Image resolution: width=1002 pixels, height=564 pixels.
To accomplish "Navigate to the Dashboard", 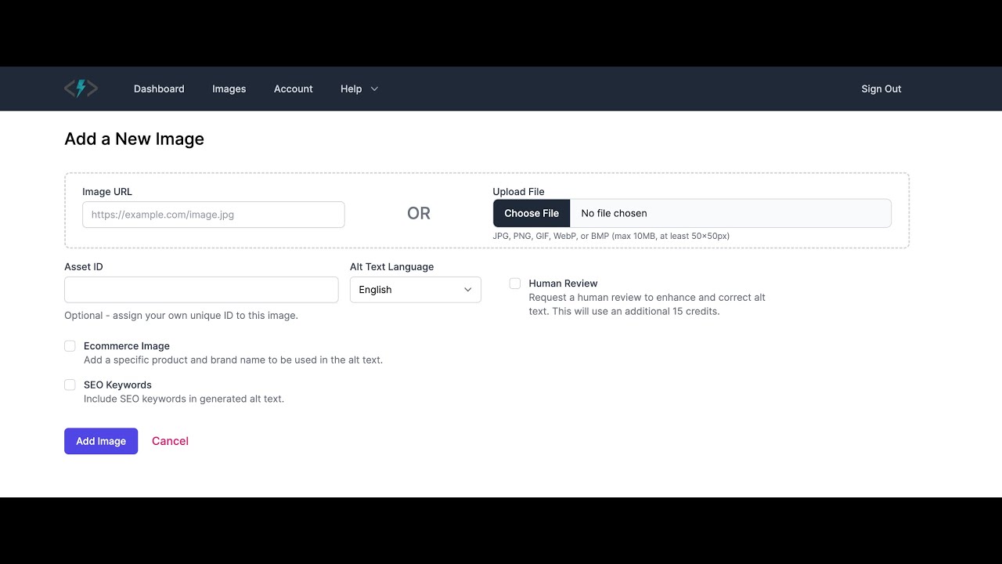I will (159, 89).
